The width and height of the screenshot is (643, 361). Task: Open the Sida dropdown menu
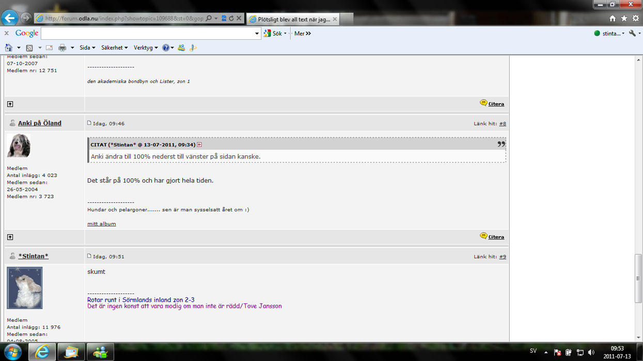87,48
